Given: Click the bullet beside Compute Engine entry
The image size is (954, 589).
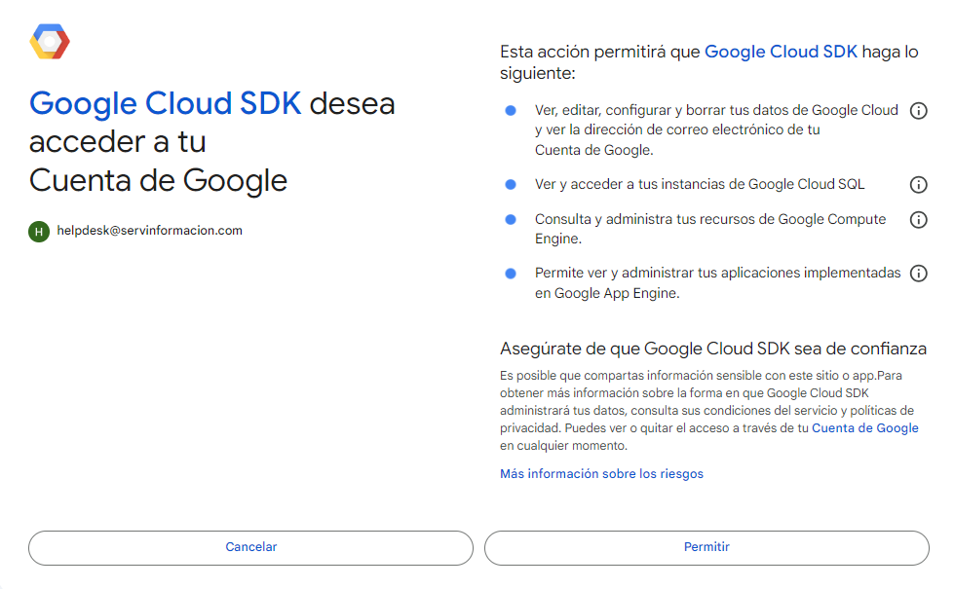Looking at the screenshot, I should [x=510, y=219].
